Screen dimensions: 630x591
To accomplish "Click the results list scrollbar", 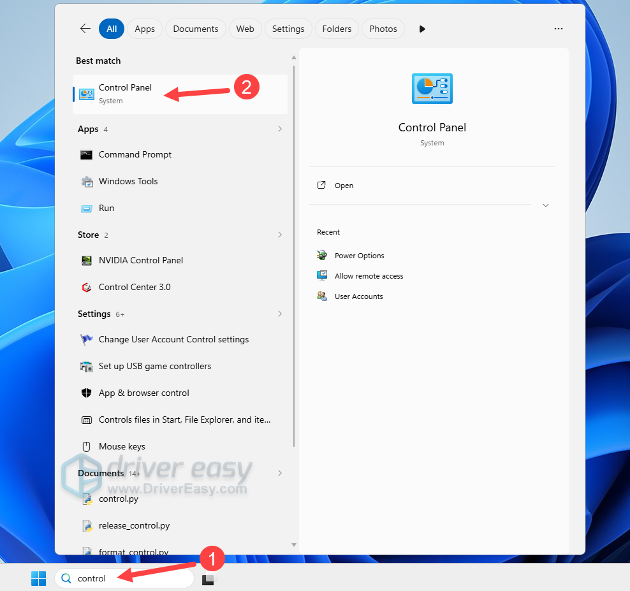I will [294, 256].
